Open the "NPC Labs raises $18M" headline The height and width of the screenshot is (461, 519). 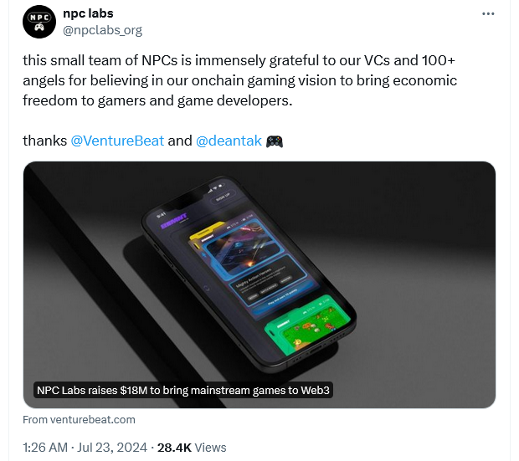coord(184,391)
